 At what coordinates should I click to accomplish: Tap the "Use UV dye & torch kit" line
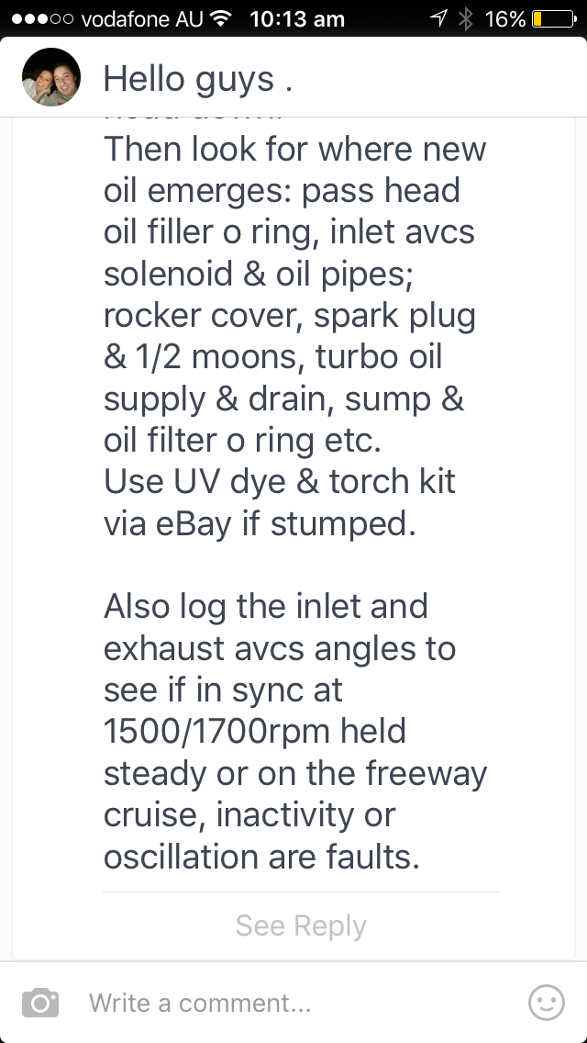coord(280,481)
